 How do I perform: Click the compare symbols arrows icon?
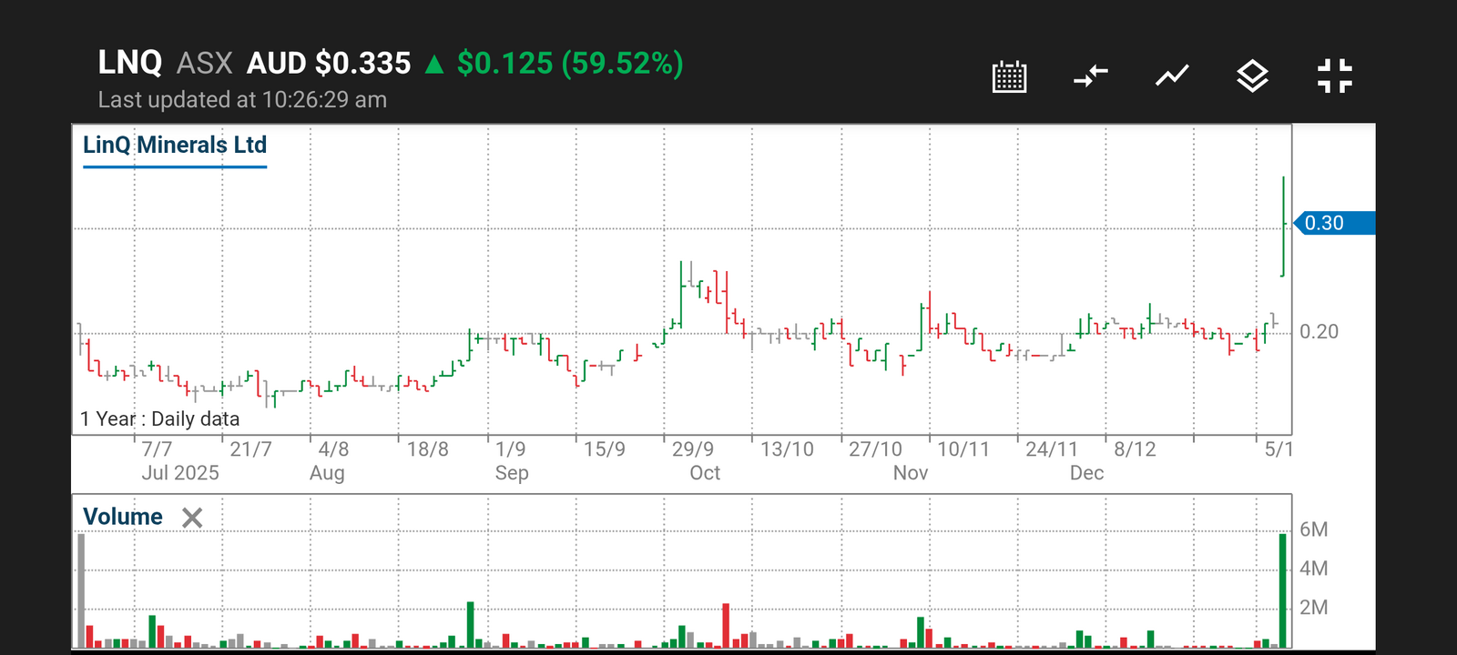(1090, 76)
